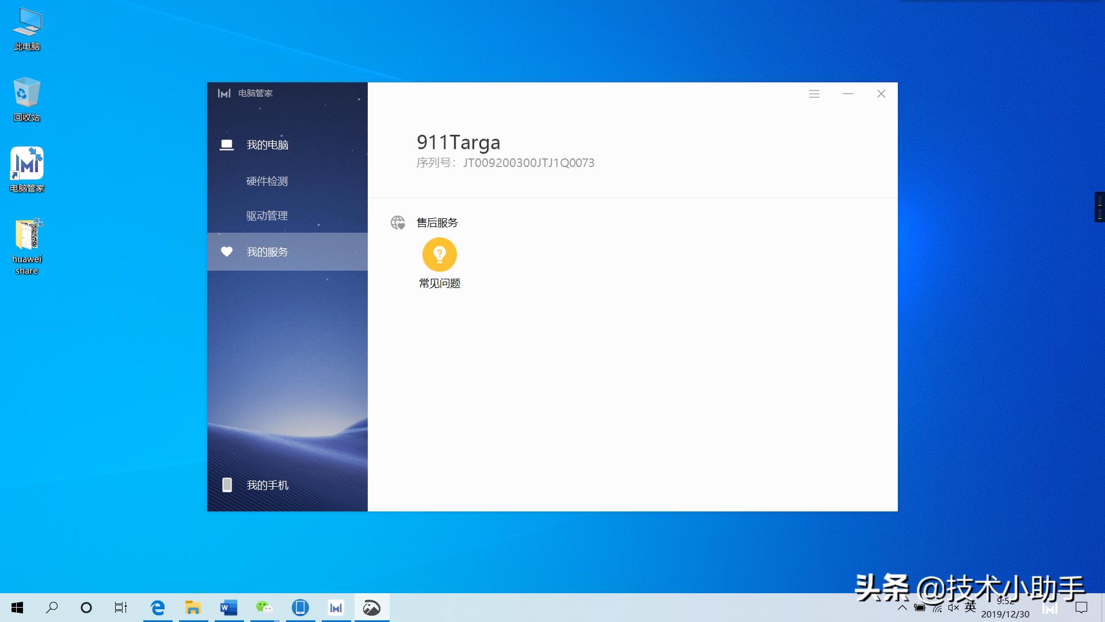Expand hidden system tray icons chevron
This screenshot has width=1105, height=622.
pyautogui.click(x=902, y=608)
